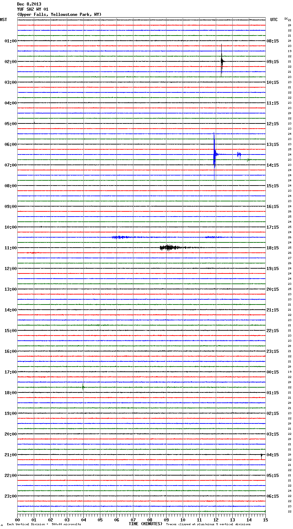Click the black spike at the end of the 21:00 trace
The height and width of the screenshot is (529, 293).
(261, 456)
